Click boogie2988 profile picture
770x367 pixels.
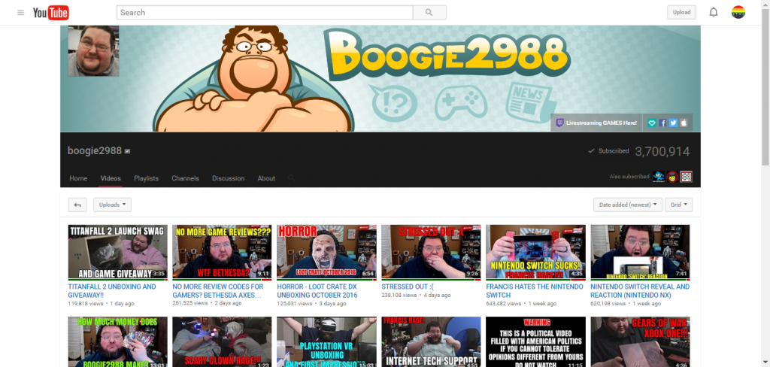(93, 51)
